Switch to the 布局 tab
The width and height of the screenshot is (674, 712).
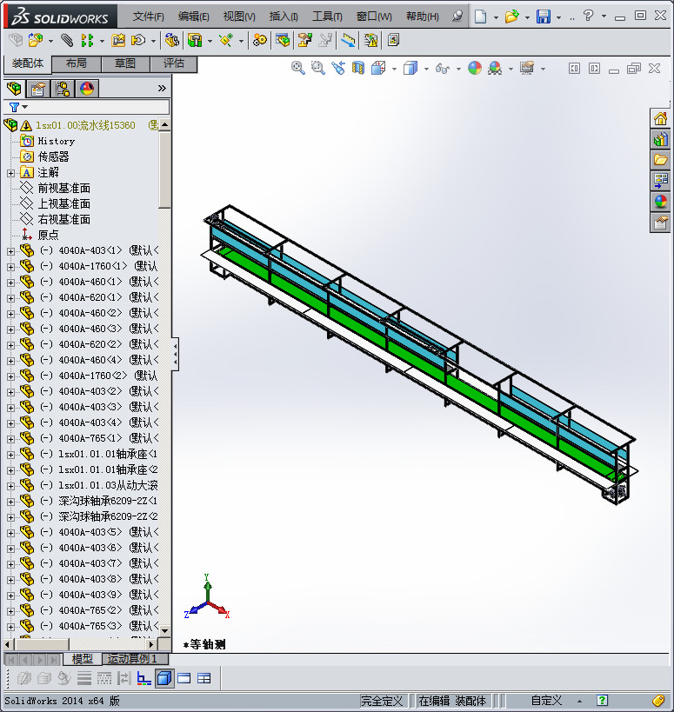click(77, 63)
